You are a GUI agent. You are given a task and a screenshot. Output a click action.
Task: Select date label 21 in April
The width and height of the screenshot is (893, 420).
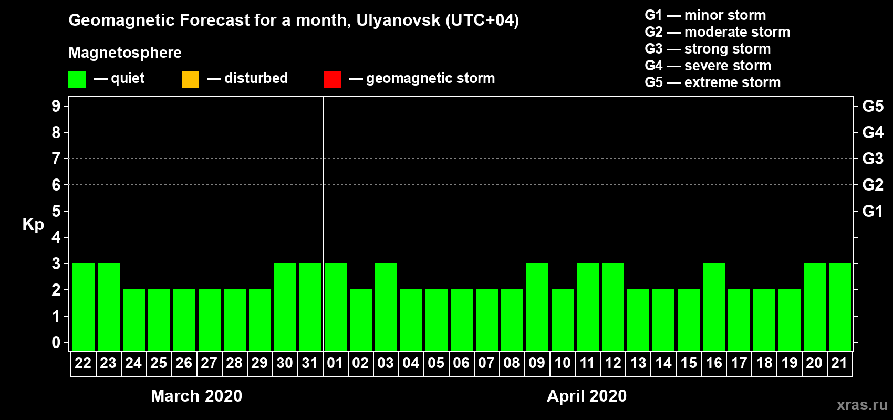[839, 363]
